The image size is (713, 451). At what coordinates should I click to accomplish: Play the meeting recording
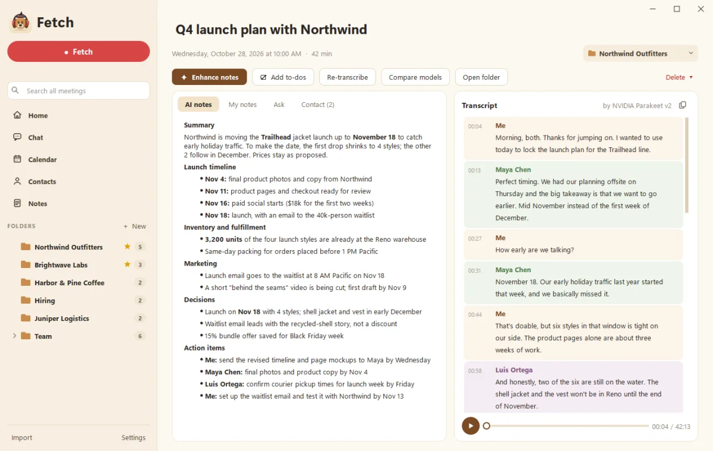pos(471,426)
